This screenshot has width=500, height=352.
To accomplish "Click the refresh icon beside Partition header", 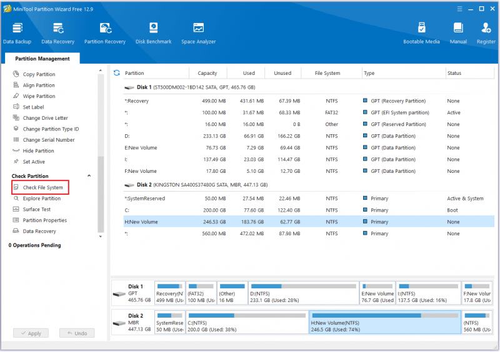I will [117, 73].
